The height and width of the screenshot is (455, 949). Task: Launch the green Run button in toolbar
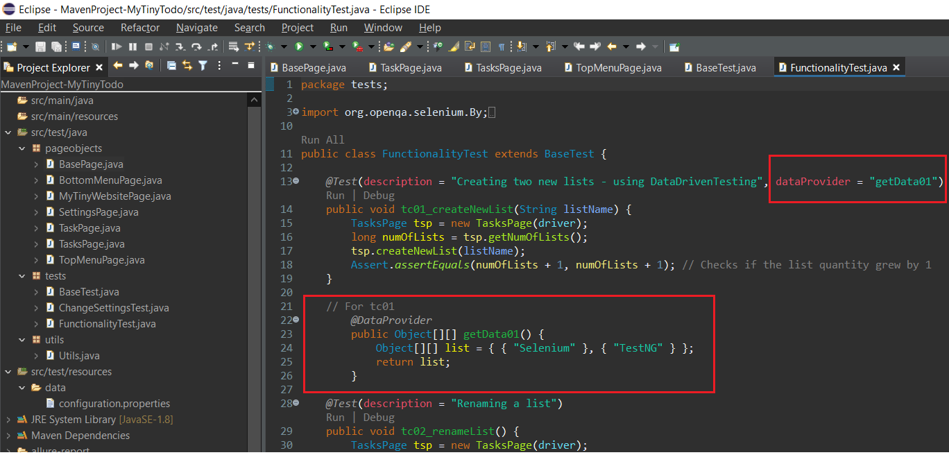click(299, 46)
